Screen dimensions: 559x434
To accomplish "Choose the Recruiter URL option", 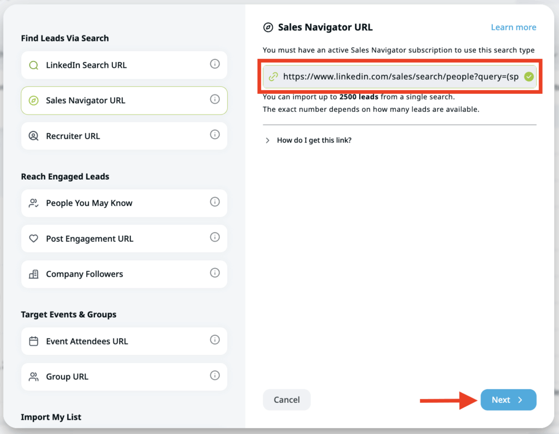I will [124, 136].
